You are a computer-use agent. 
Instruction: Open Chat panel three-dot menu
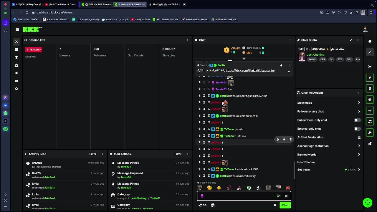290,40
